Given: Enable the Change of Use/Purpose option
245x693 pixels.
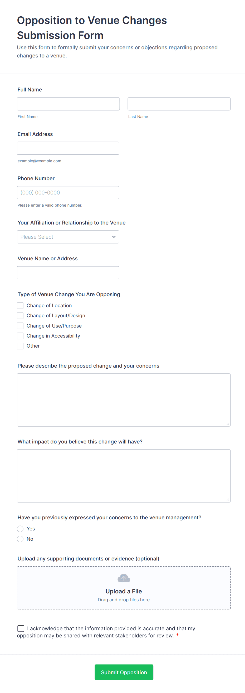Looking at the screenshot, I should tap(20, 326).
